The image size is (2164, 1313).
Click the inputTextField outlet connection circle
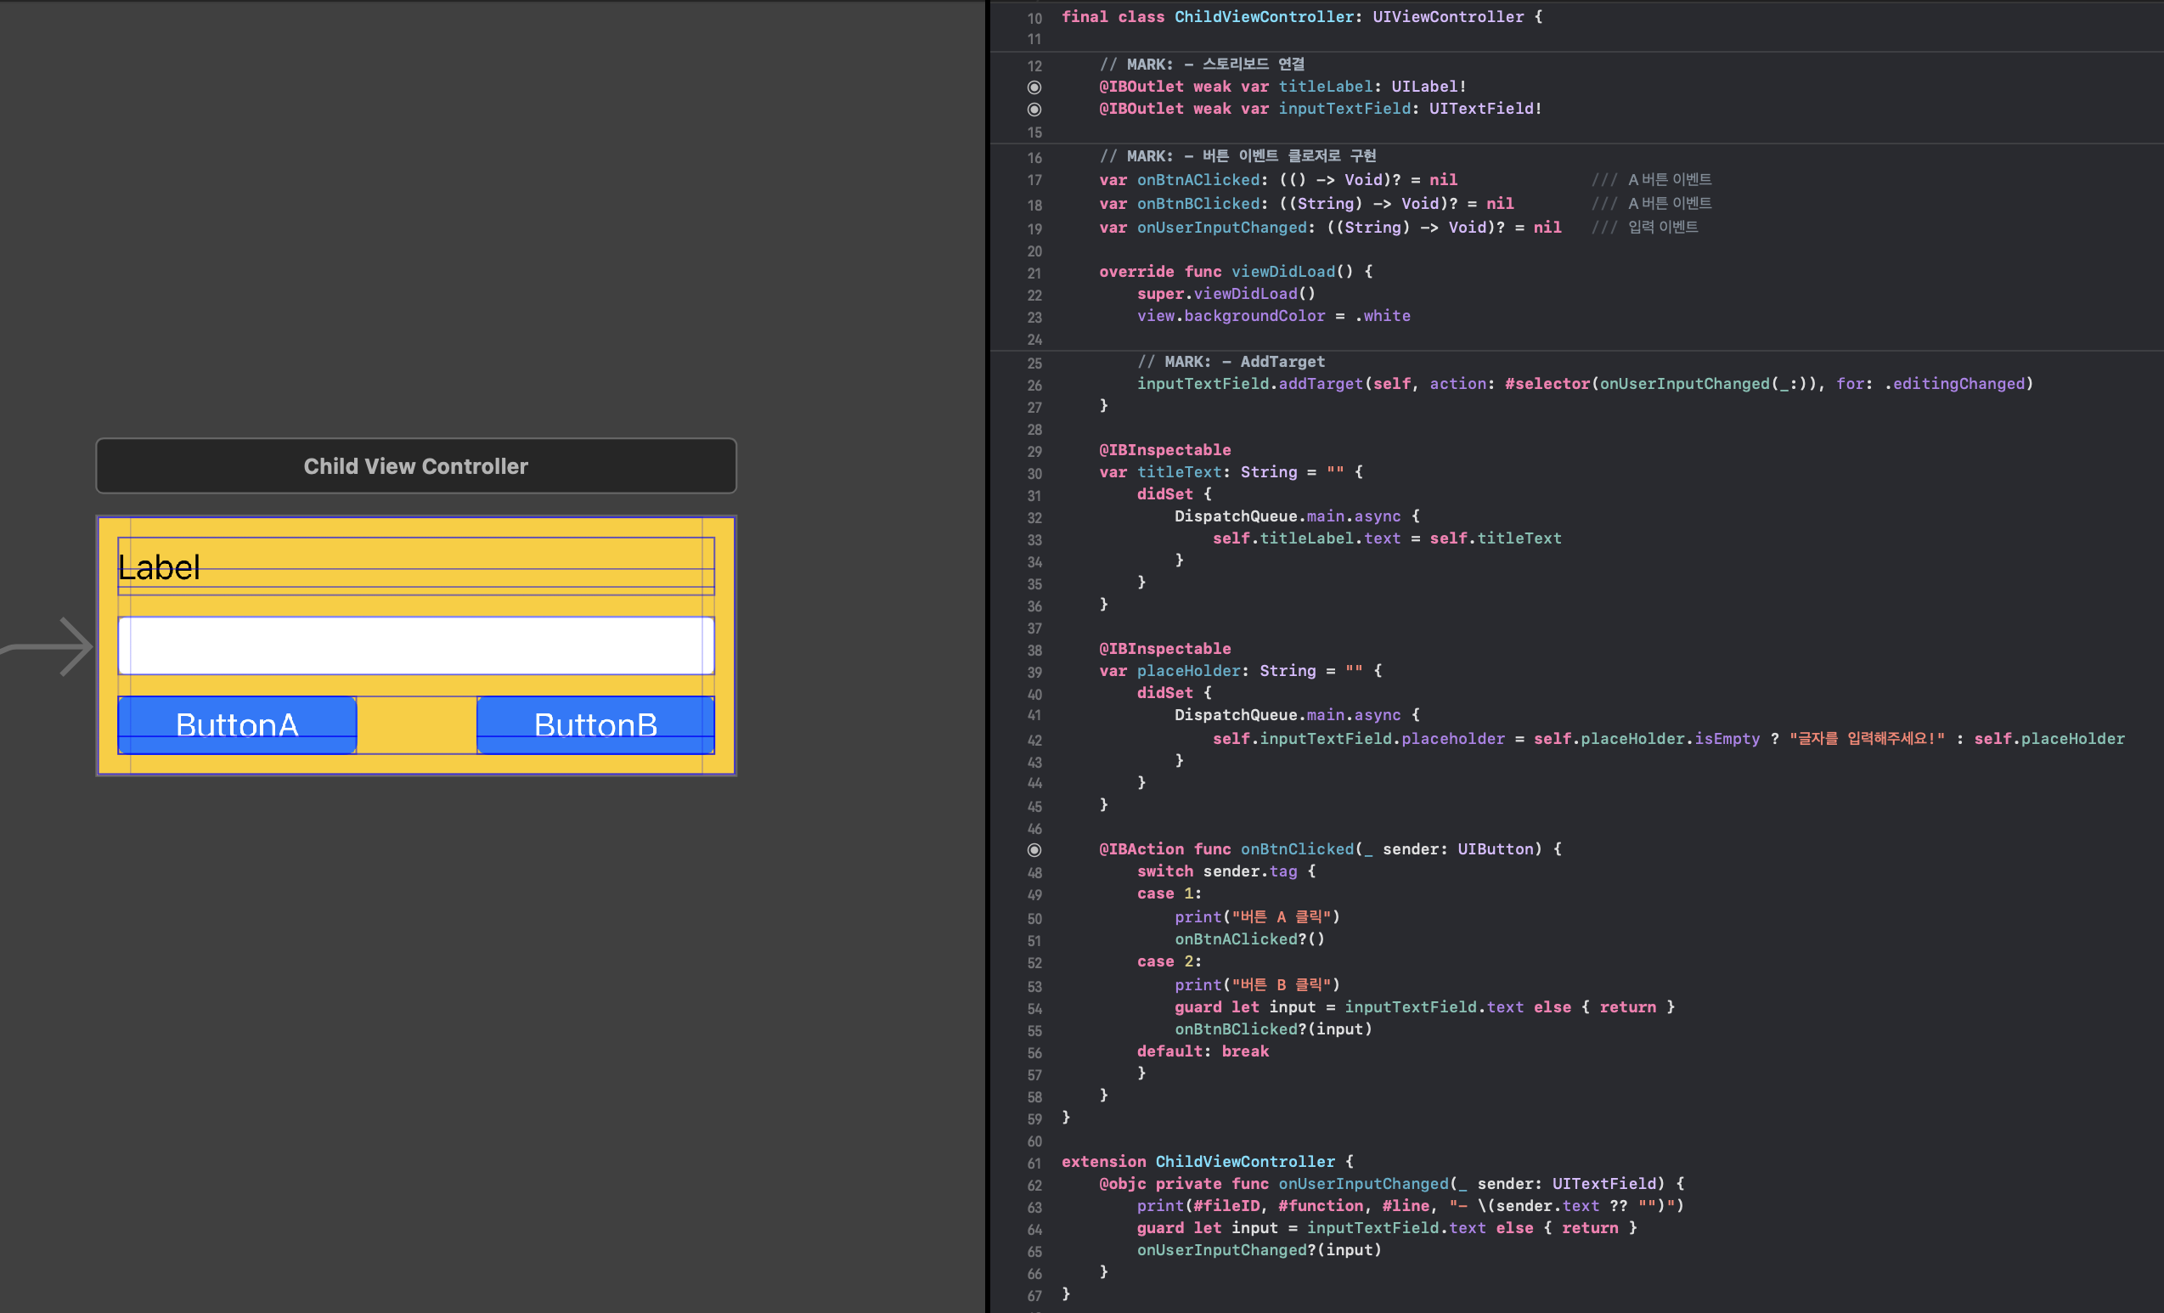pyautogui.click(x=1034, y=110)
